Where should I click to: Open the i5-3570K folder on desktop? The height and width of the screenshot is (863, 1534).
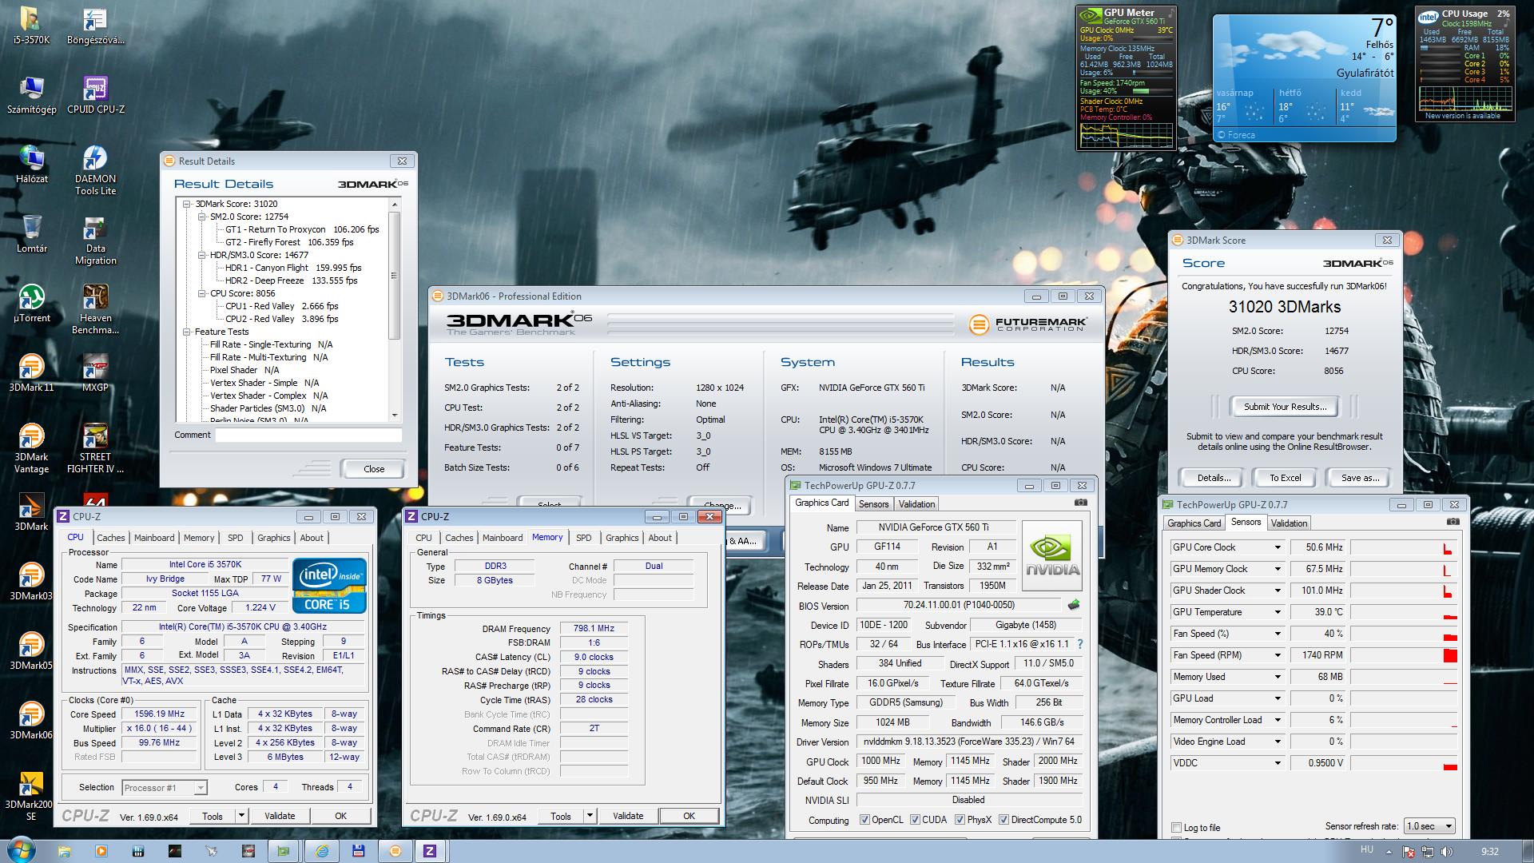(31, 25)
